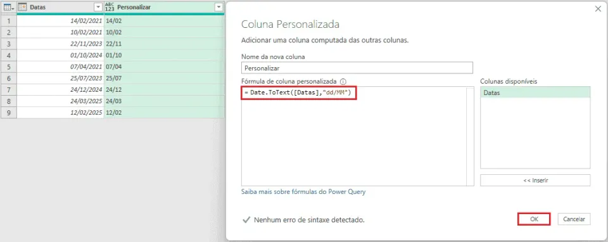Image resolution: width=608 pixels, height=242 pixels.
Task: Open the Saiba mais sobre fórmulas link
Action: tap(303, 191)
